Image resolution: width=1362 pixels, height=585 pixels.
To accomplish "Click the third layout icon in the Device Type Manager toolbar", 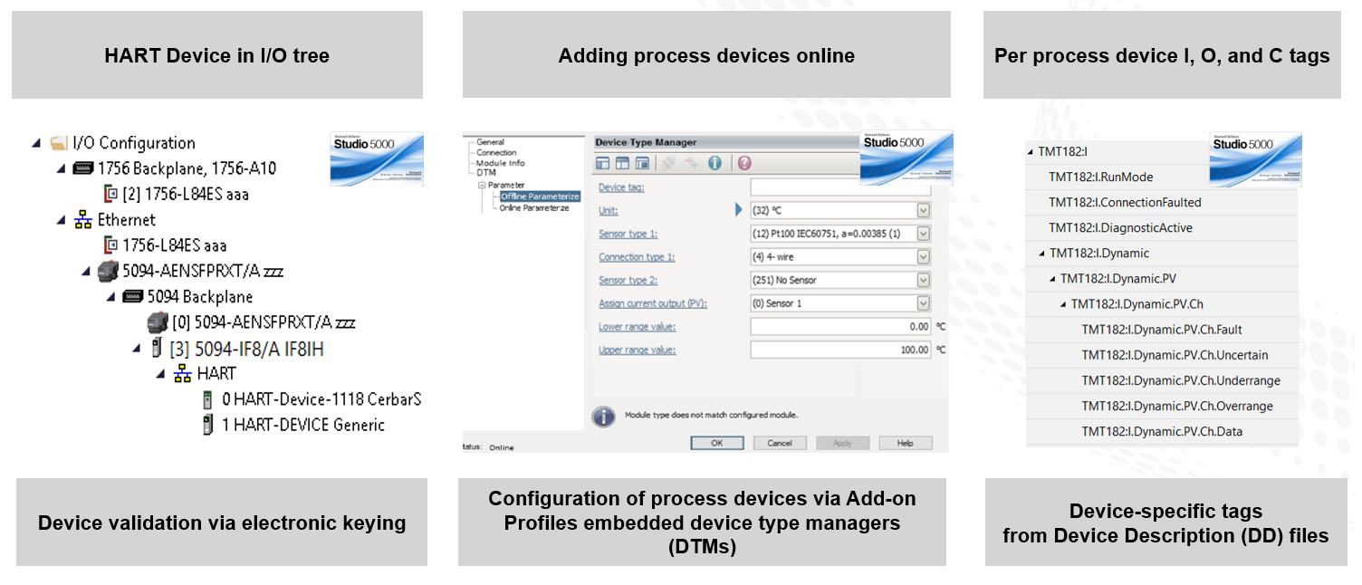I will click(x=642, y=163).
